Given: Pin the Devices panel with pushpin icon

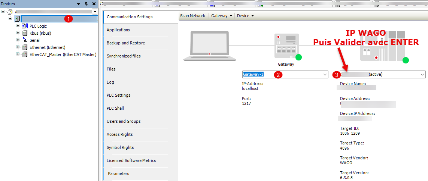Looking at the screenshot, I should pyautogui.click(x=86, y=4).
